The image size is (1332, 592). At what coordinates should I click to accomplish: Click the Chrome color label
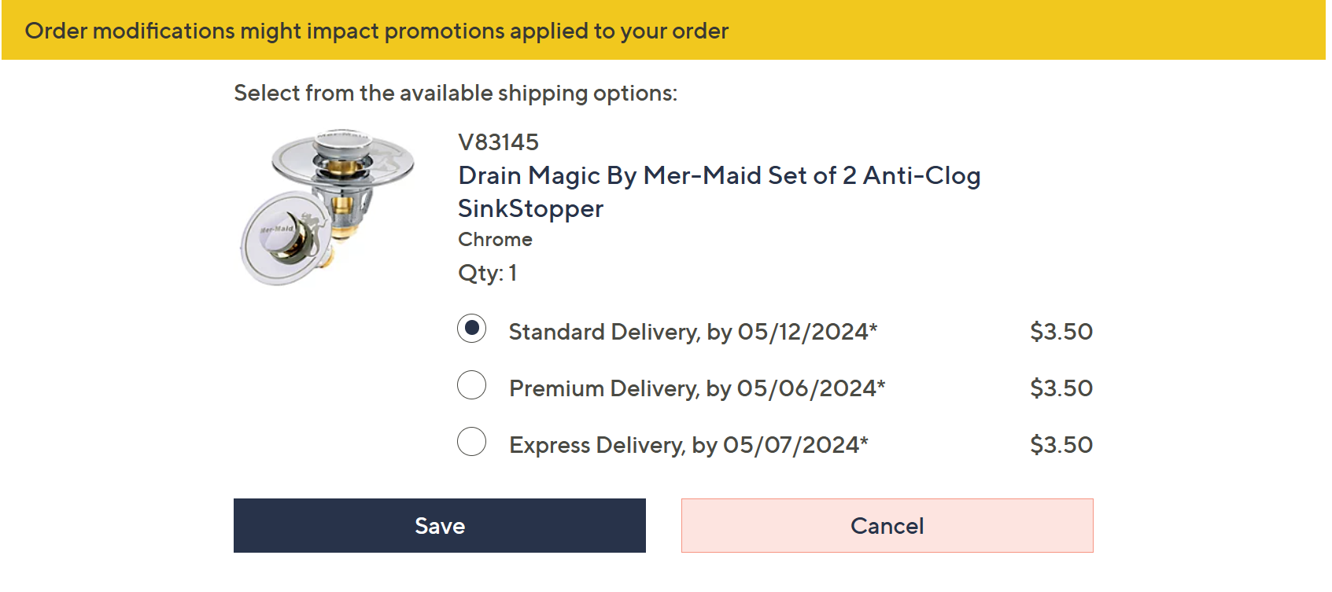tap(495, 240)
